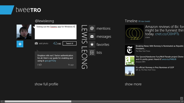Image resolution: width=184 pixels, height=103 pixels.
Task: Open show full profile link
Action: tap(46, 84)
